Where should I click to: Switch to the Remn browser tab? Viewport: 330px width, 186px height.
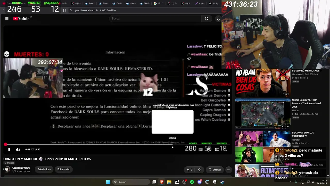point(131,4)
